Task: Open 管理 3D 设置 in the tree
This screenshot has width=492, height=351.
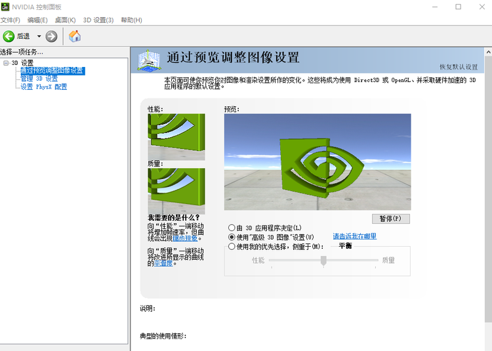Action: click(39, 79)
